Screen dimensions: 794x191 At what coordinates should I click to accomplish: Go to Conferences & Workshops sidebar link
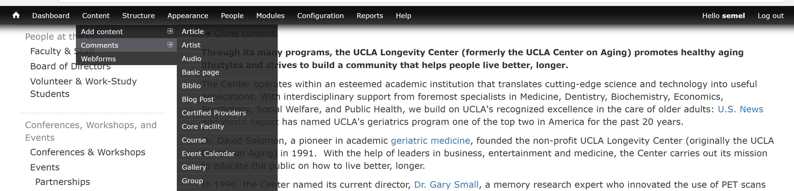click(x=88, y=152)
